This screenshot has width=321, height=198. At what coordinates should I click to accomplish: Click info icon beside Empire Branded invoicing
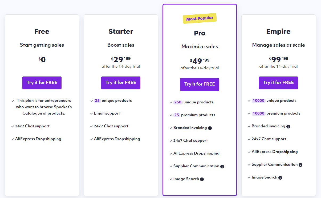288,127
